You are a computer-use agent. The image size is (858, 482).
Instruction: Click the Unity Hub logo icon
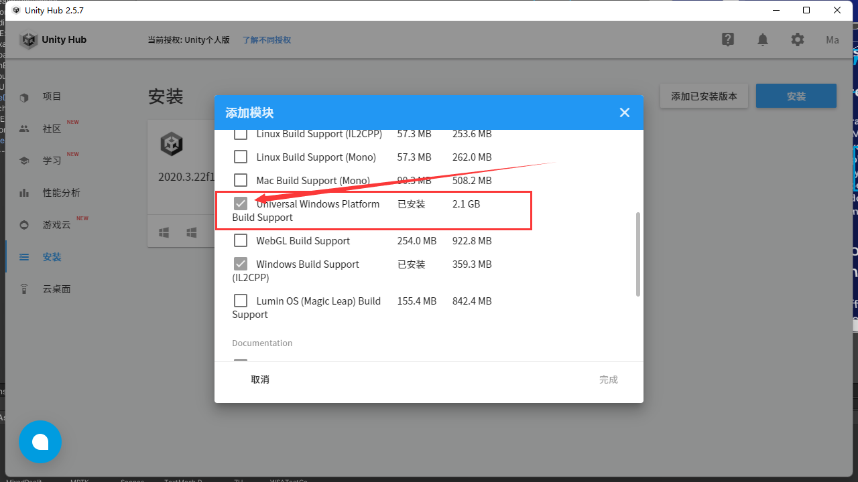click(x=29, y=40)
